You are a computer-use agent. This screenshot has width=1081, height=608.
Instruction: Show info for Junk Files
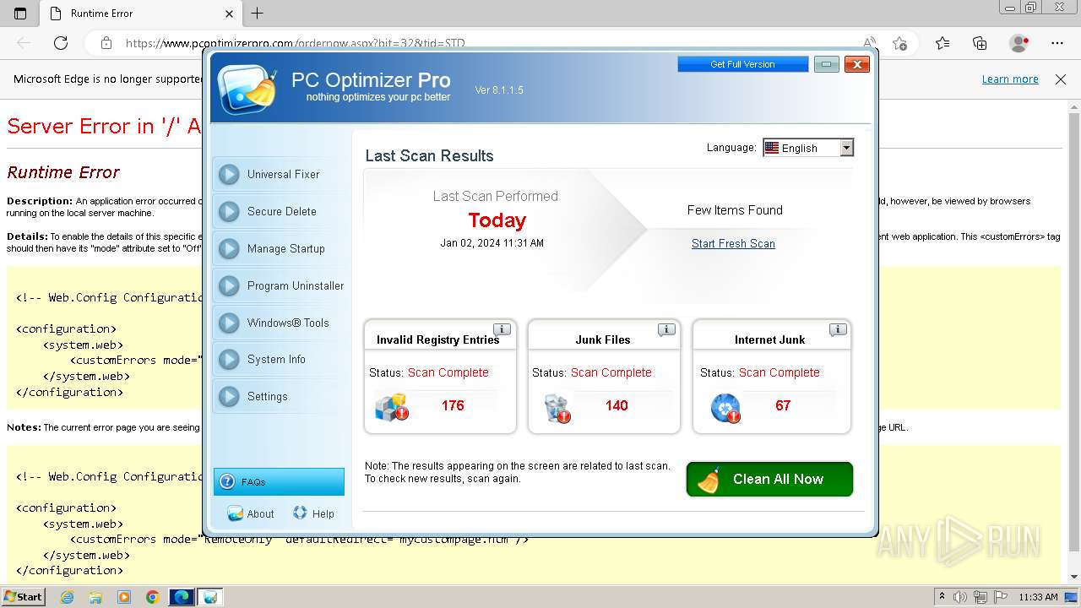[666, 329]
